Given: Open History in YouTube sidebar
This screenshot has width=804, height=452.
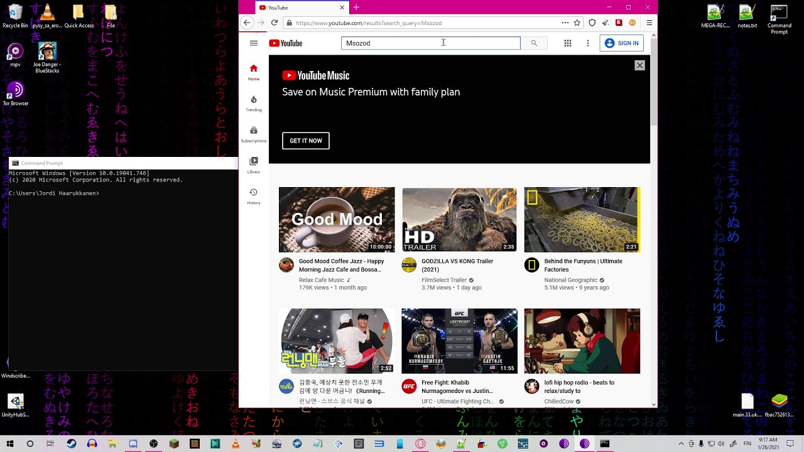Looking at the screenshot, I should point(254,196).
